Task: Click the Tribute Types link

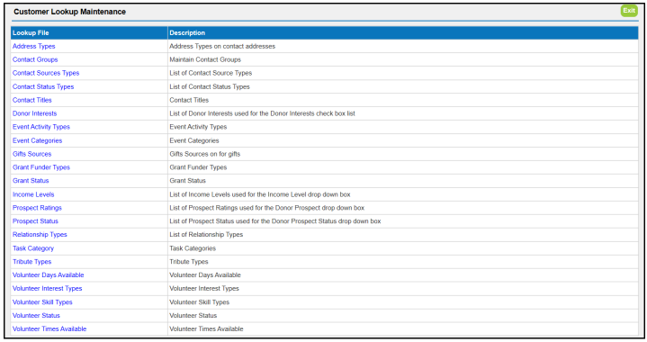Action: pyautogui.click(x=31, y=262)
